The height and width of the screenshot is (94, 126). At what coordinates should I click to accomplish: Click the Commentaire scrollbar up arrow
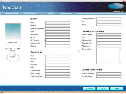120,49
